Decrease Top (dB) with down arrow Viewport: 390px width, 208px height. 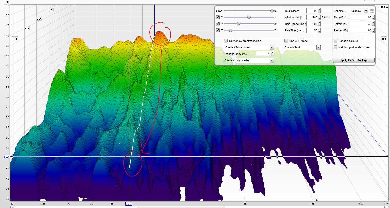pos(373,19)
